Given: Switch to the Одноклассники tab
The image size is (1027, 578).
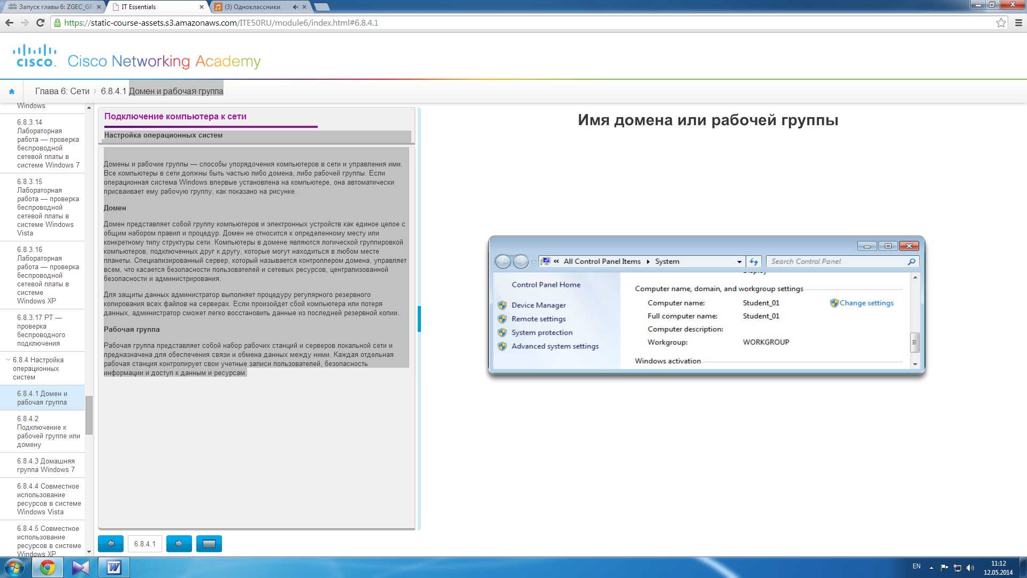Looking at the screenshot, I should click(x=260, y=7).
